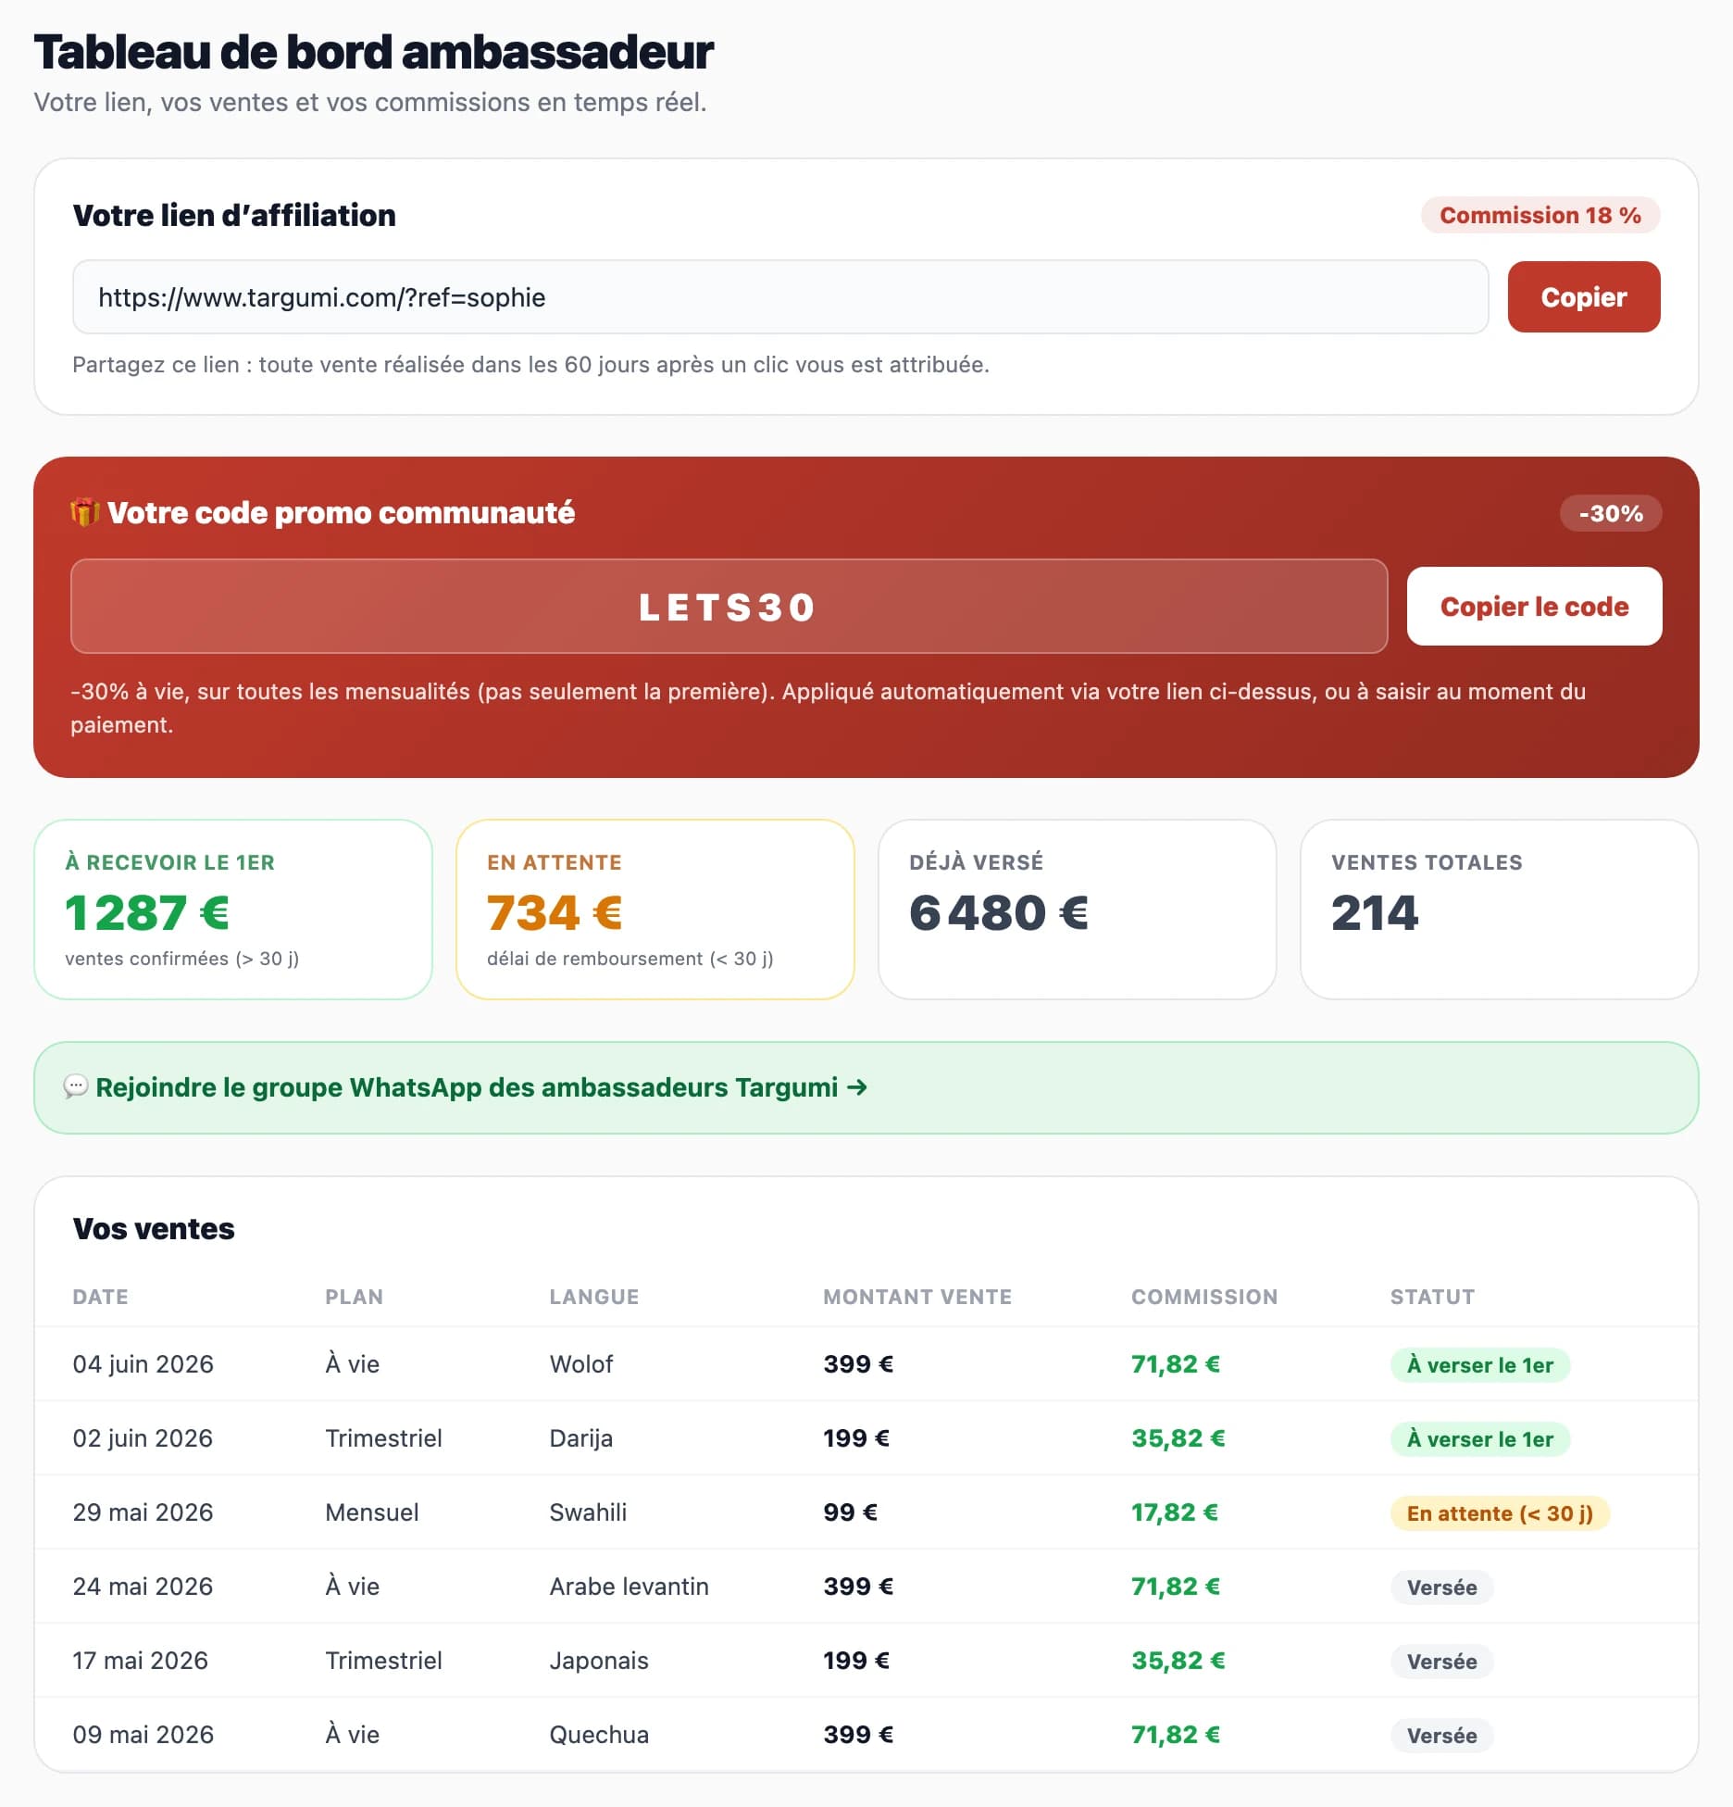Click the Swahili language cell
Viewport: 1733px width, 1807px height.
[x=588, y=1512]
